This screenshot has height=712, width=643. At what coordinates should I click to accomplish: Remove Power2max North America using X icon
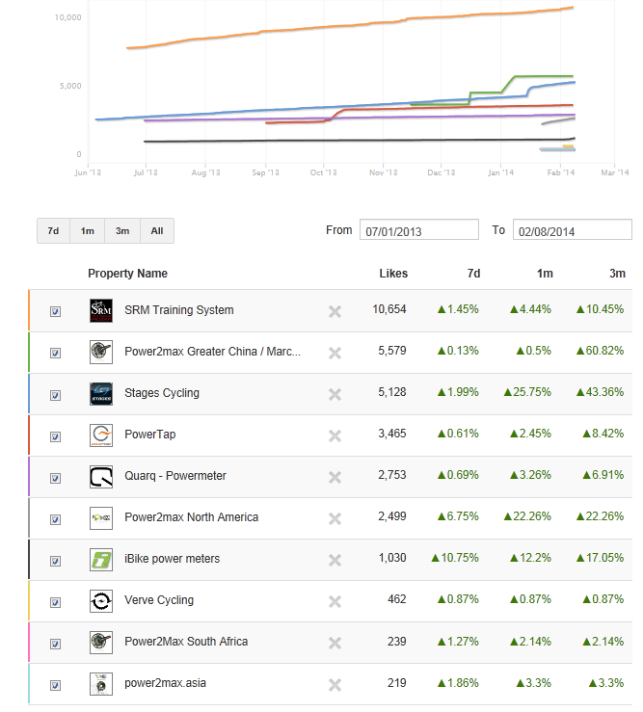(335, 518)
